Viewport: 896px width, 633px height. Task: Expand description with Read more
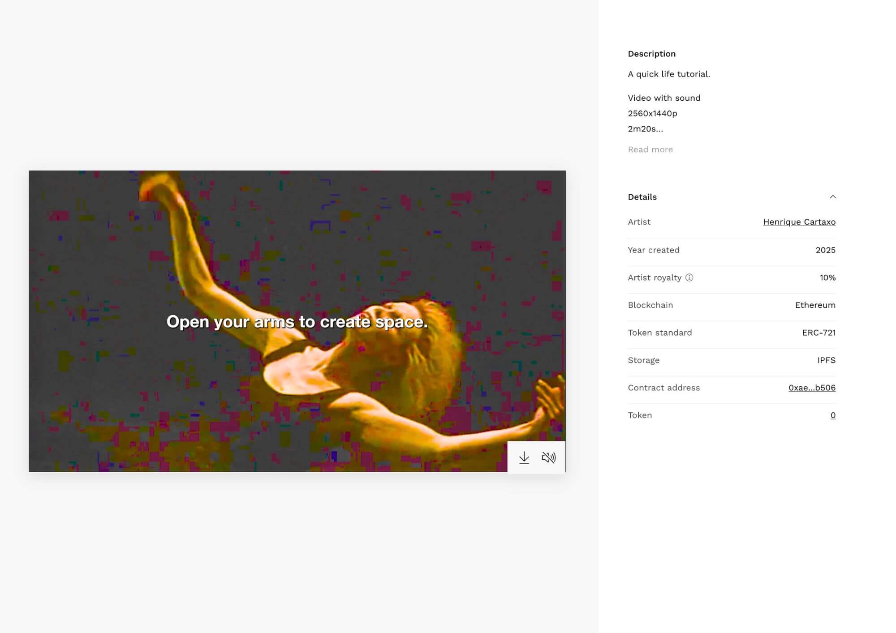point(650,150)
